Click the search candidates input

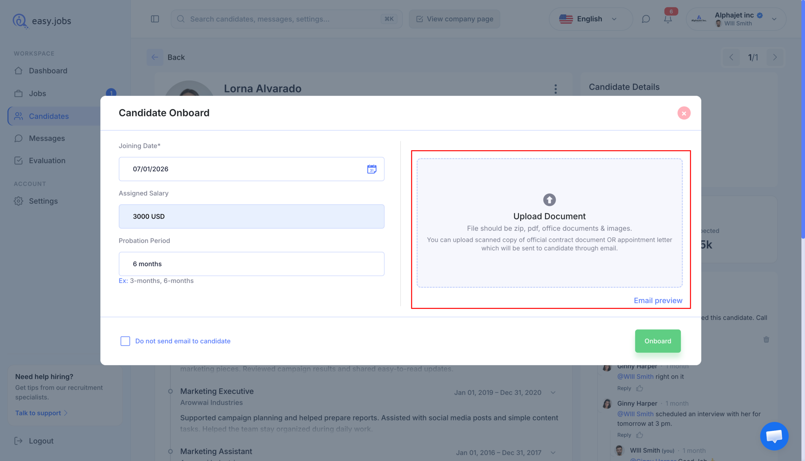click(x=286, y=19)
